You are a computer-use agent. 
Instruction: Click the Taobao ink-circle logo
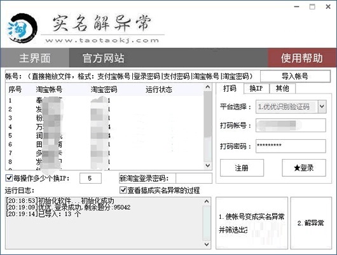tap(22, 28)
